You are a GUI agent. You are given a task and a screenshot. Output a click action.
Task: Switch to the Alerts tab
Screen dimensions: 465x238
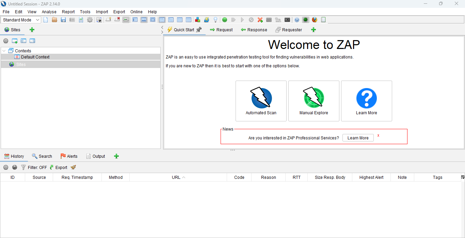[x=69, y=156]
